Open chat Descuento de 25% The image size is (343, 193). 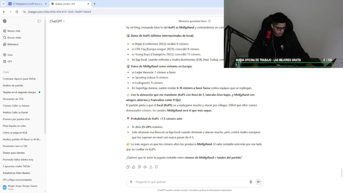pyautogui.click(x=13, y=99)
